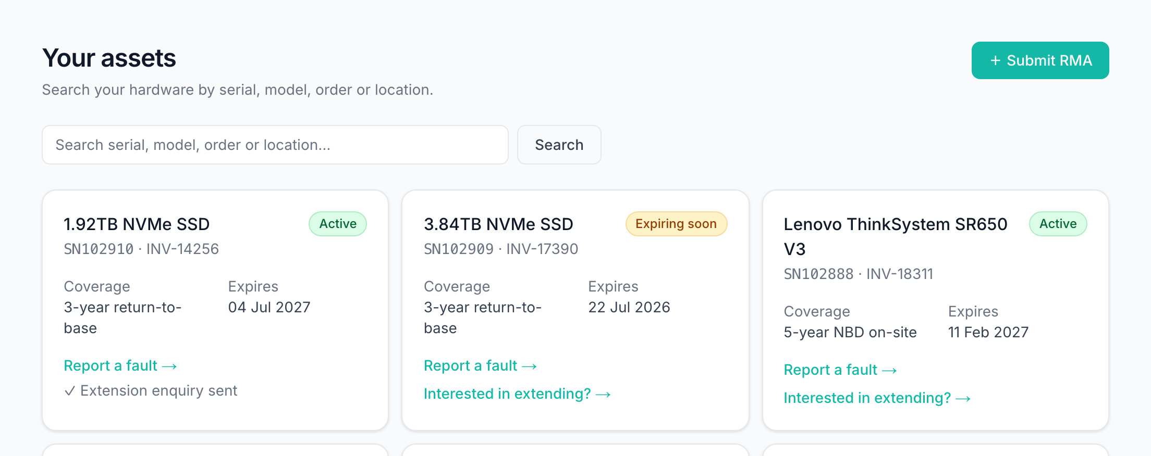Click the Expiring soon badge

pos(676,224)
